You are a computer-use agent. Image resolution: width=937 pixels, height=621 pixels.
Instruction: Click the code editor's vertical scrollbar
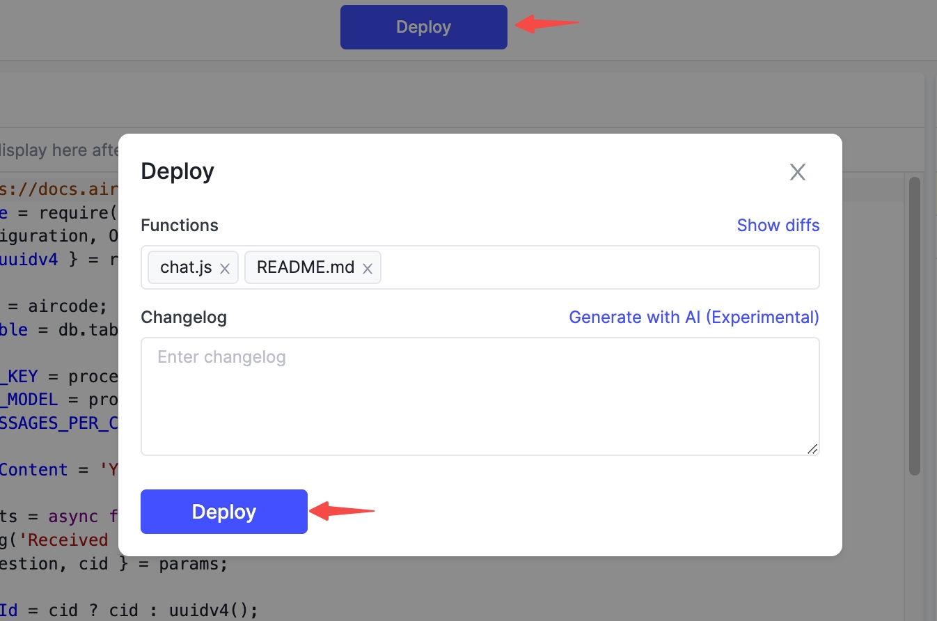pyautogui.click(x=915, y=326)
